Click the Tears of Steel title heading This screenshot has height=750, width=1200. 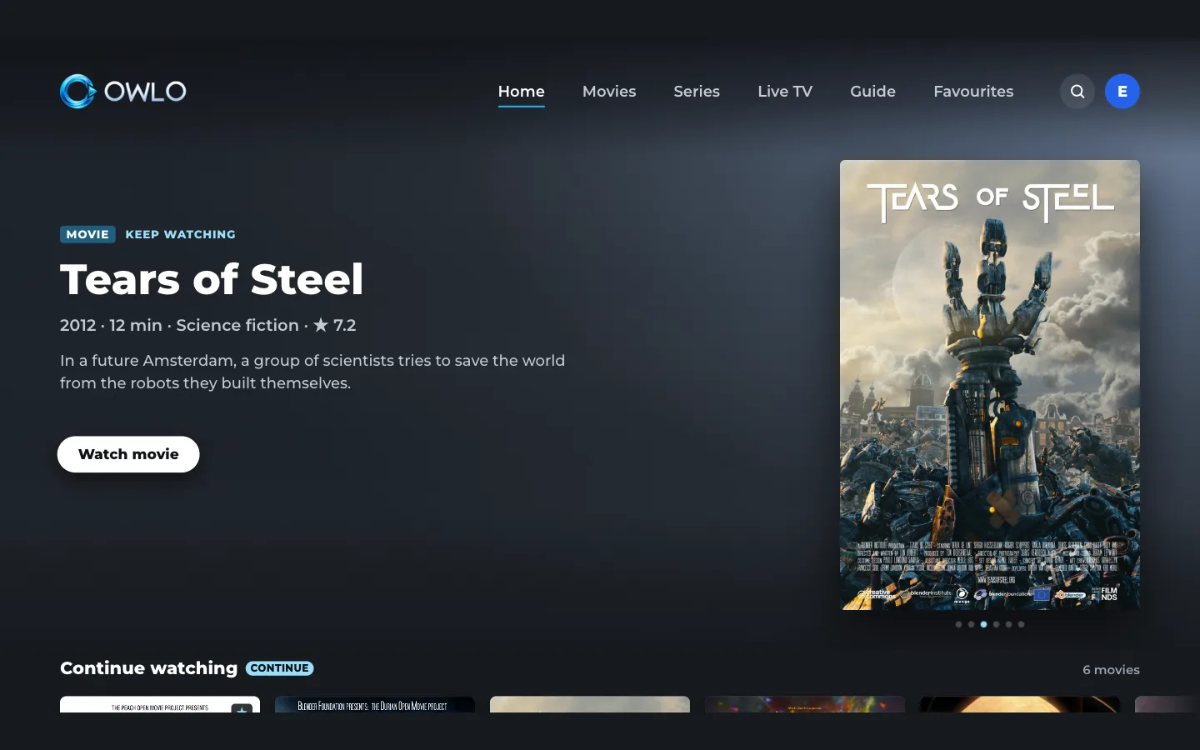point(212,279)
